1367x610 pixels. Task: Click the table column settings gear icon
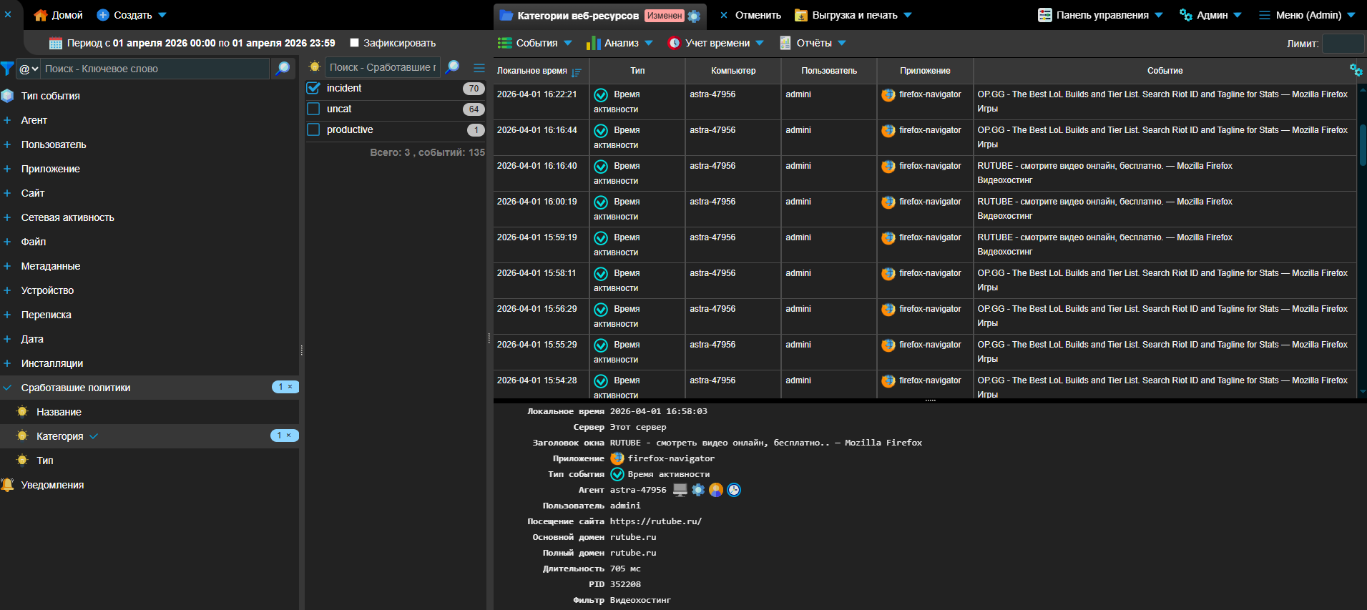click(x=1356, y=69)
